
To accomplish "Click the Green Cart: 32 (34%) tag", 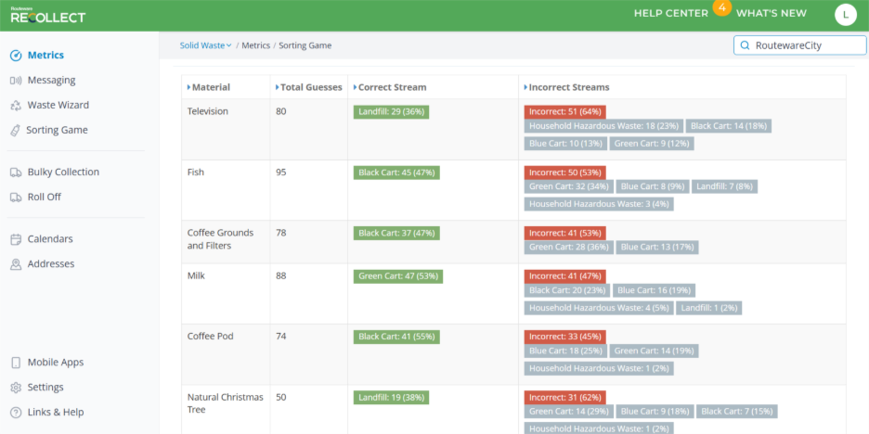I will 568,186.
